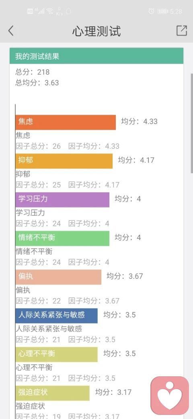
Task: Select the green 情绪不平衡 bar
Action: click(x=62, y=239)
